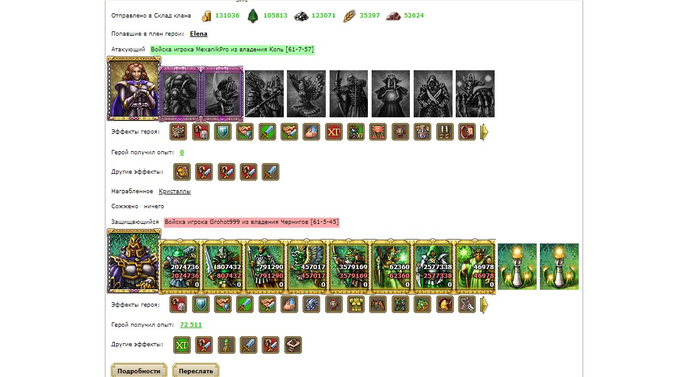688x377 pixels.
Task: Open defender hero experience 72 511 link
Action: pyautogui.click(x=191, y=325)
